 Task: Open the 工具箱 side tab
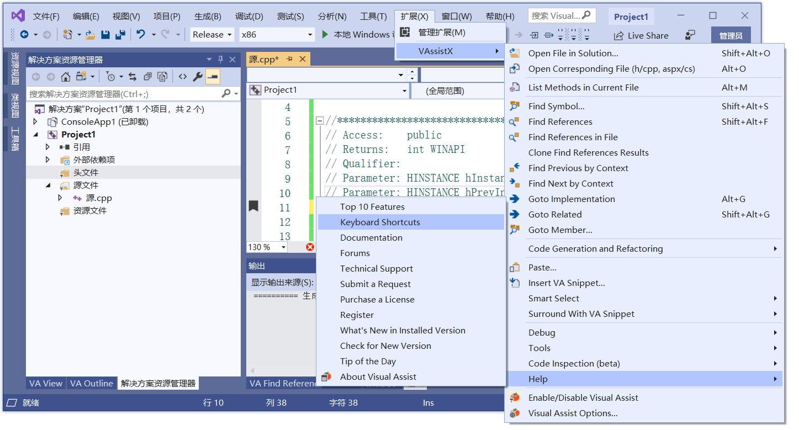click(15, 139)
